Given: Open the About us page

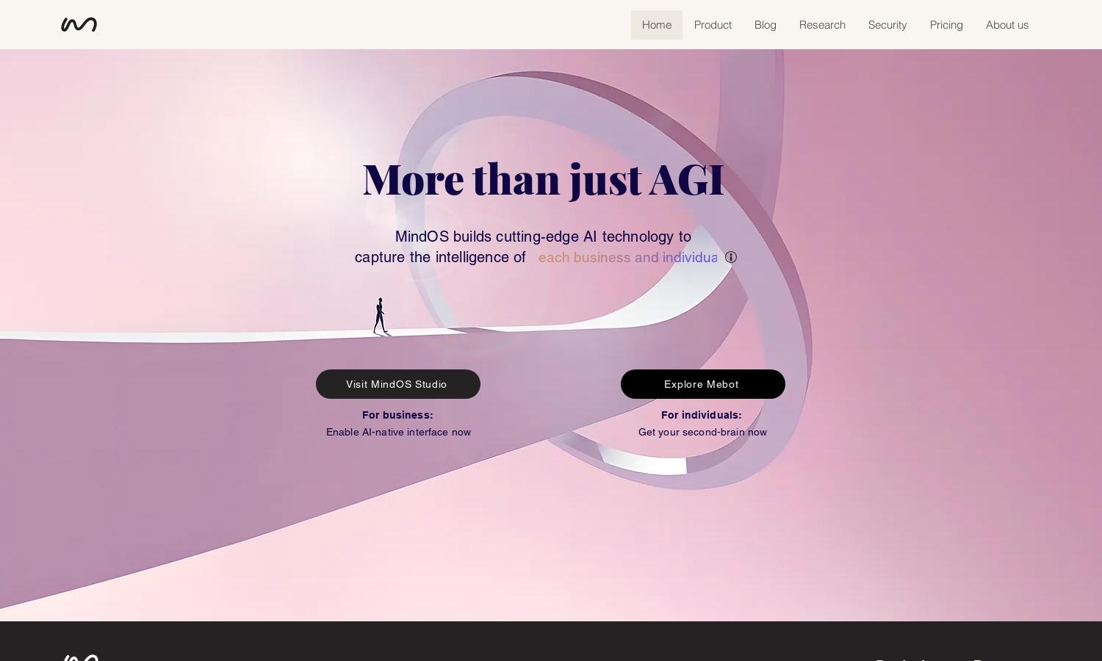Looking at the screenshot, I should [1007, 25].
